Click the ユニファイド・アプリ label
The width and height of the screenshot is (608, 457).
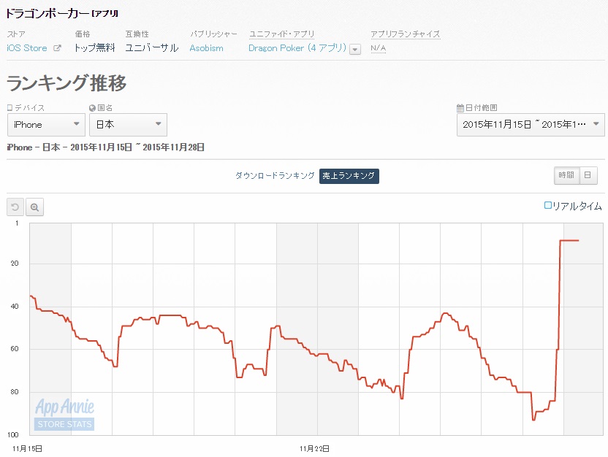pos(281,34)
